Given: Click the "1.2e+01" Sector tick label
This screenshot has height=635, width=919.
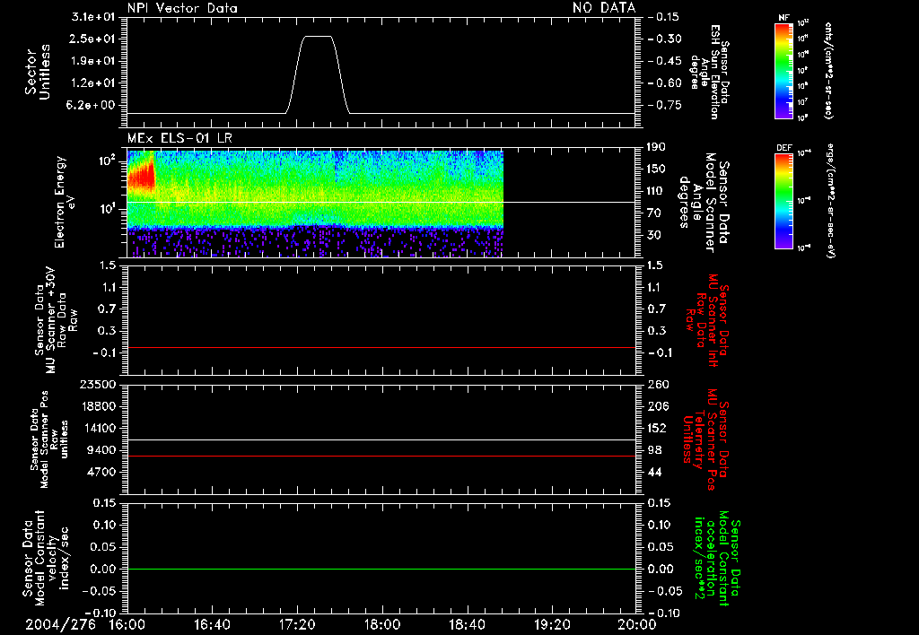Looking at the screenshot, I should (93, 83).
